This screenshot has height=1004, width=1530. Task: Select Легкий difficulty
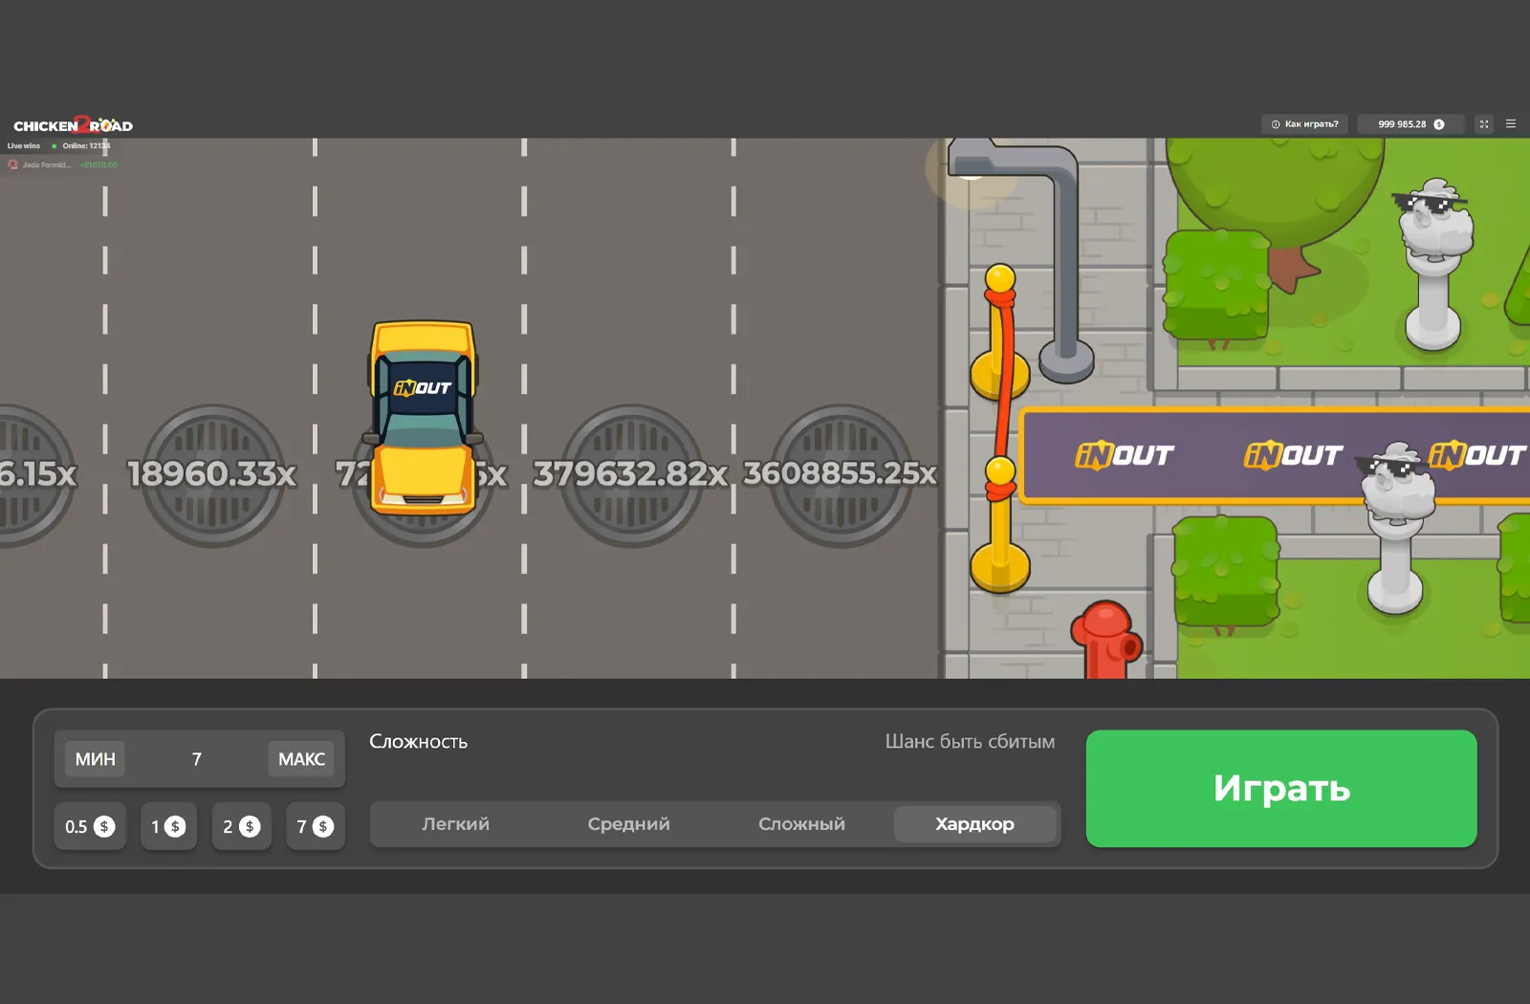tap(455, 824)
